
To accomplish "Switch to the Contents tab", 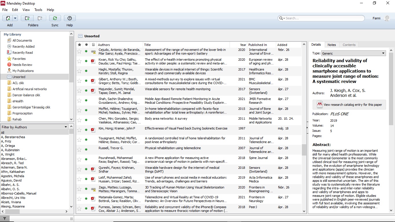I will click(x=349, y=45).
